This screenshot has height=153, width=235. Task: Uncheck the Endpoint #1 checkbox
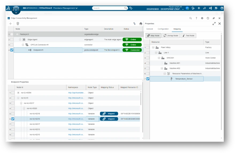pyautogui.click(x=12, y=50)
